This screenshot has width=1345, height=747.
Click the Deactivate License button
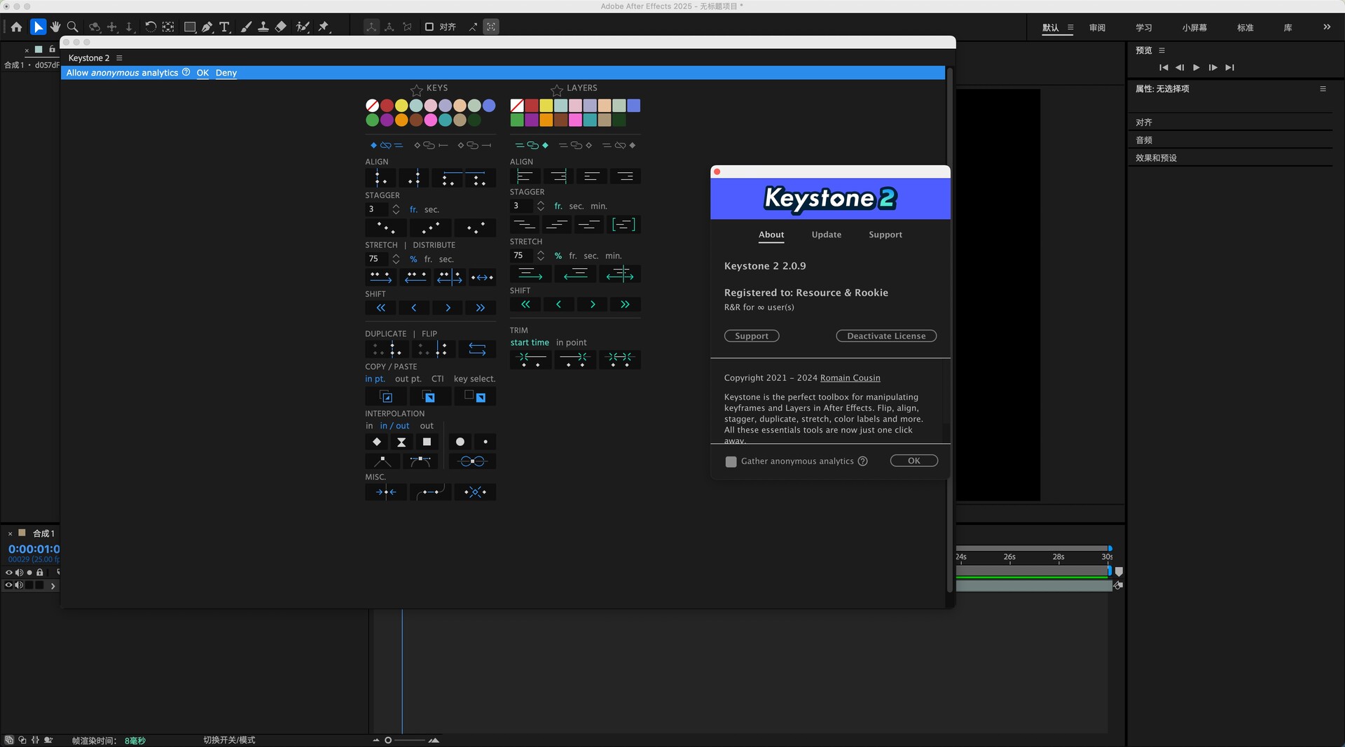886,336
